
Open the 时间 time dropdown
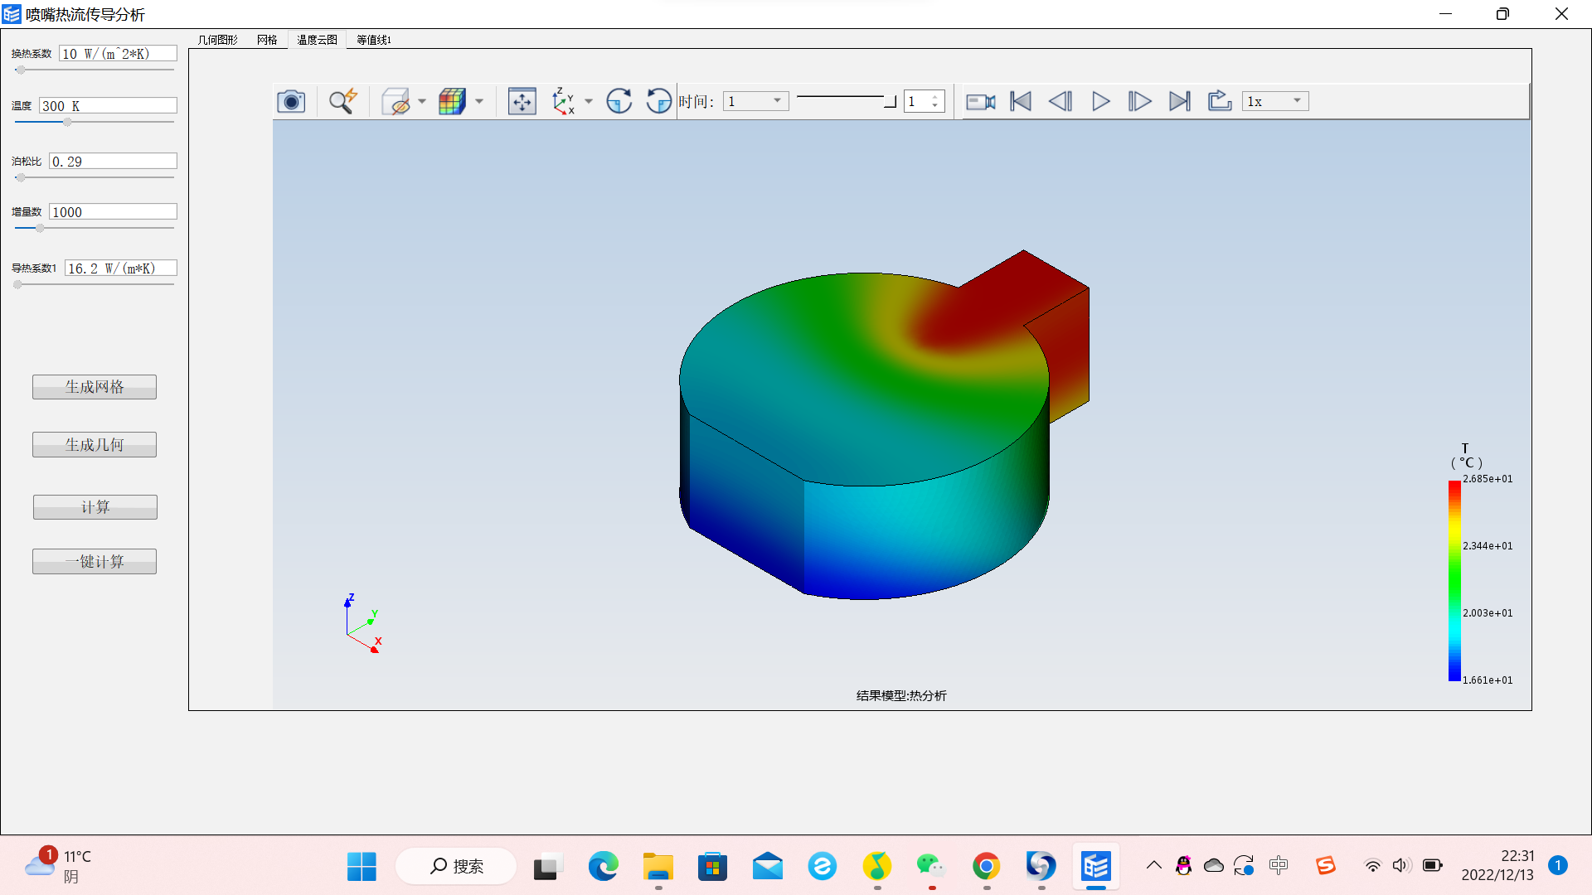tap(755, 101)
